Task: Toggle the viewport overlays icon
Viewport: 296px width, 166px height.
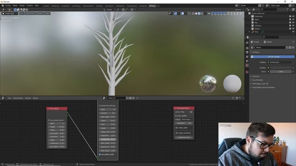Action: pos(183,13)
